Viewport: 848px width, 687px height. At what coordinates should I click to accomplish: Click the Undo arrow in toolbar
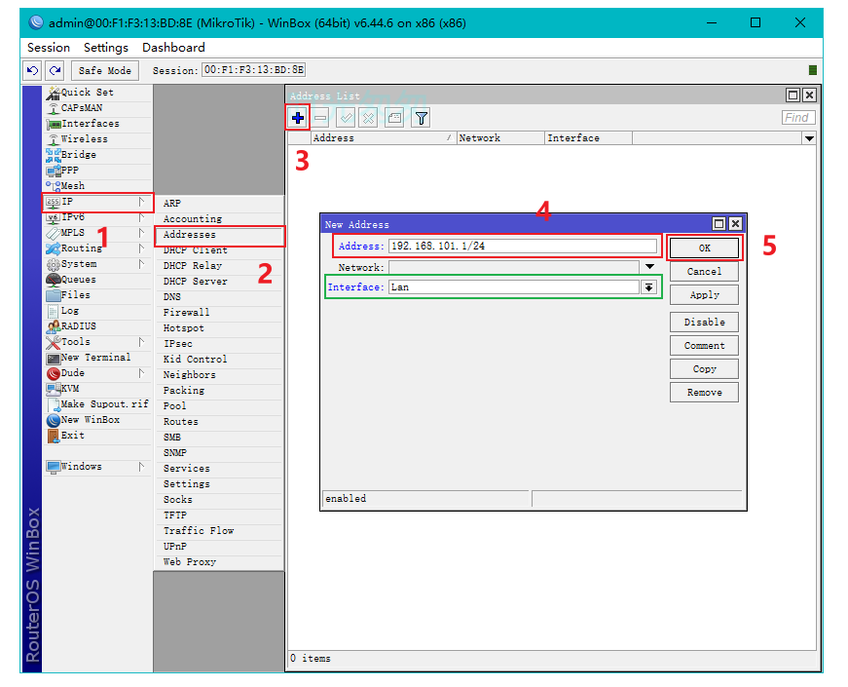[32, 70]
